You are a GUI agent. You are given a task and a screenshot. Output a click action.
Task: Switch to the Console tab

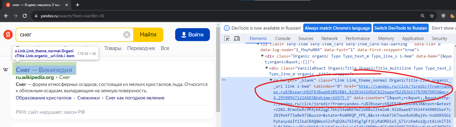283,39
